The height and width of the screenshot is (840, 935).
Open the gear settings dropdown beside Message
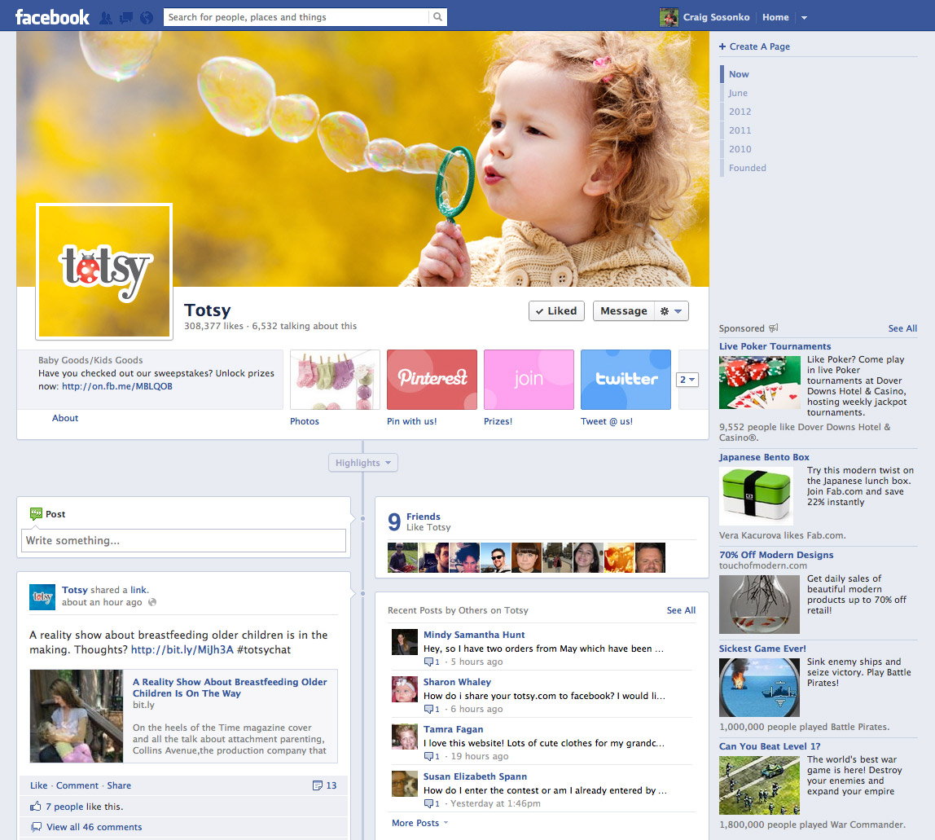coord(671,310)
